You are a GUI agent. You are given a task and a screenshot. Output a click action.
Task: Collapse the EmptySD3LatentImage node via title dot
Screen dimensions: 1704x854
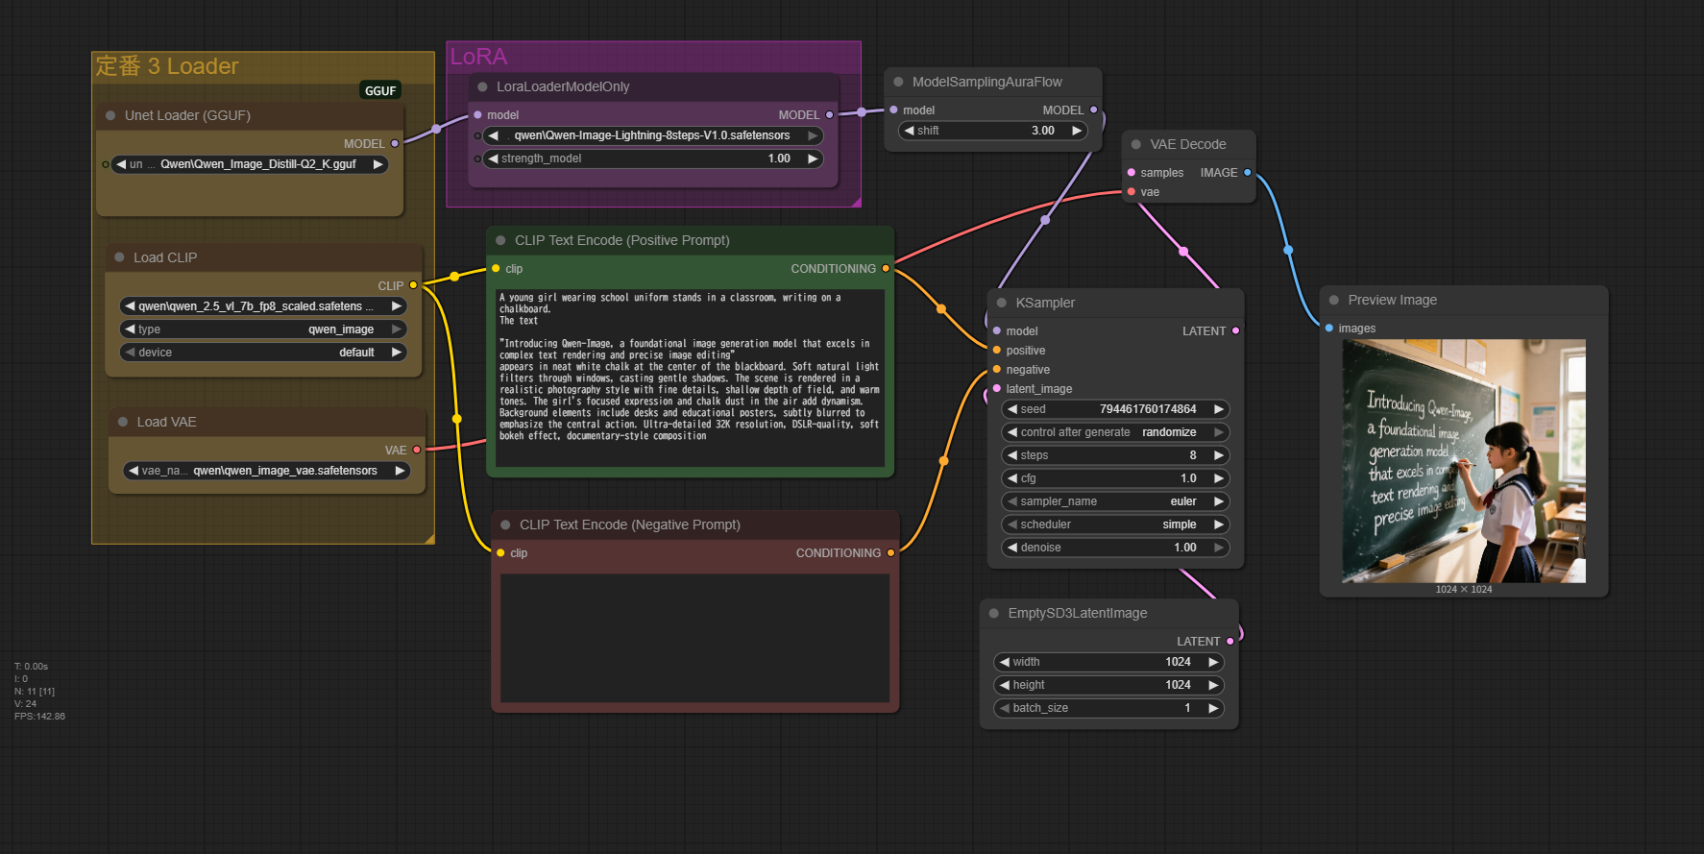tap(994, 613)
